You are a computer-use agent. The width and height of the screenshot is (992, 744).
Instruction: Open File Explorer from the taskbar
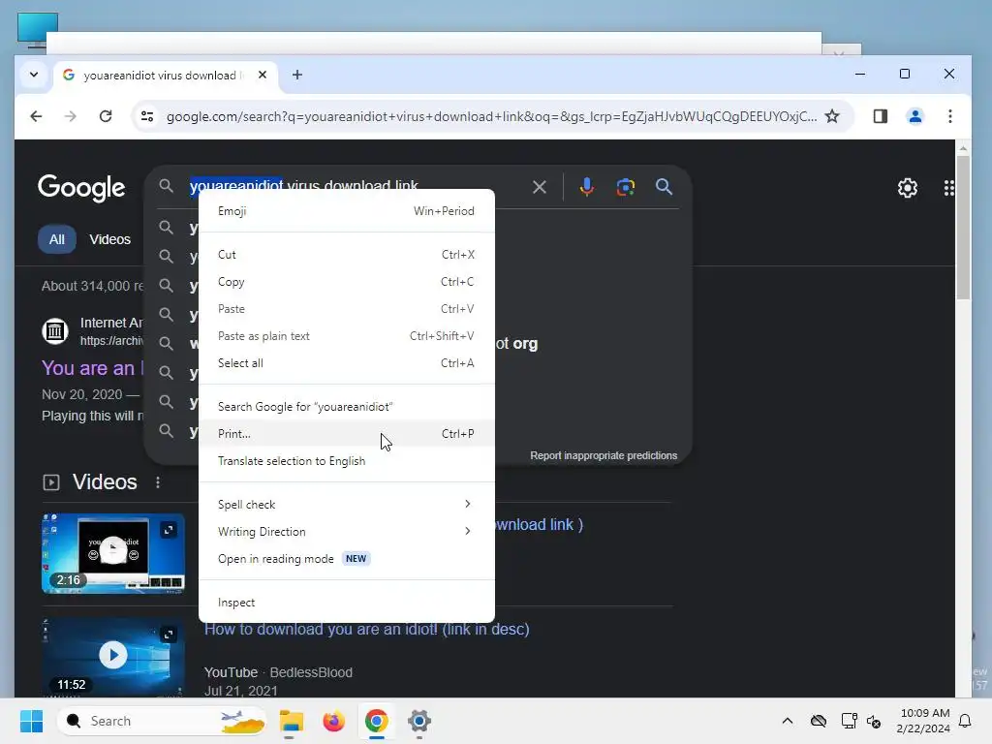click(x=291, y=721)
